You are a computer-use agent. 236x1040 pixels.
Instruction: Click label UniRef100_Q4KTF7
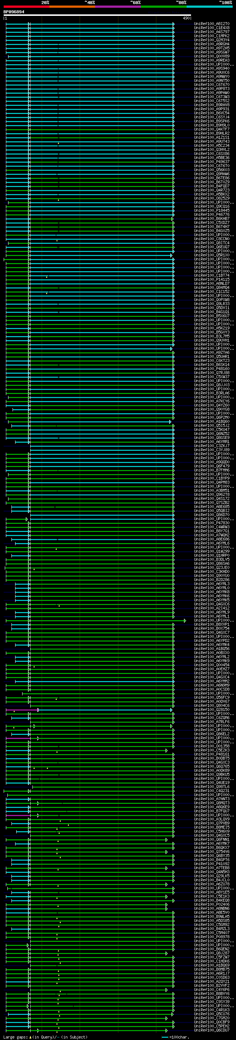click(x=212, y=129)
